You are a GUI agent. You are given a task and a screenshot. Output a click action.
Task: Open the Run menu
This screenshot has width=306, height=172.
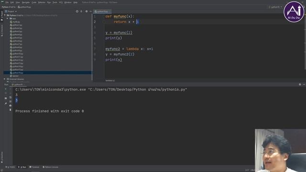coord(49,2)
